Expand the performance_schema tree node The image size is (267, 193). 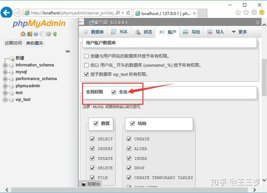click(5, 79)
